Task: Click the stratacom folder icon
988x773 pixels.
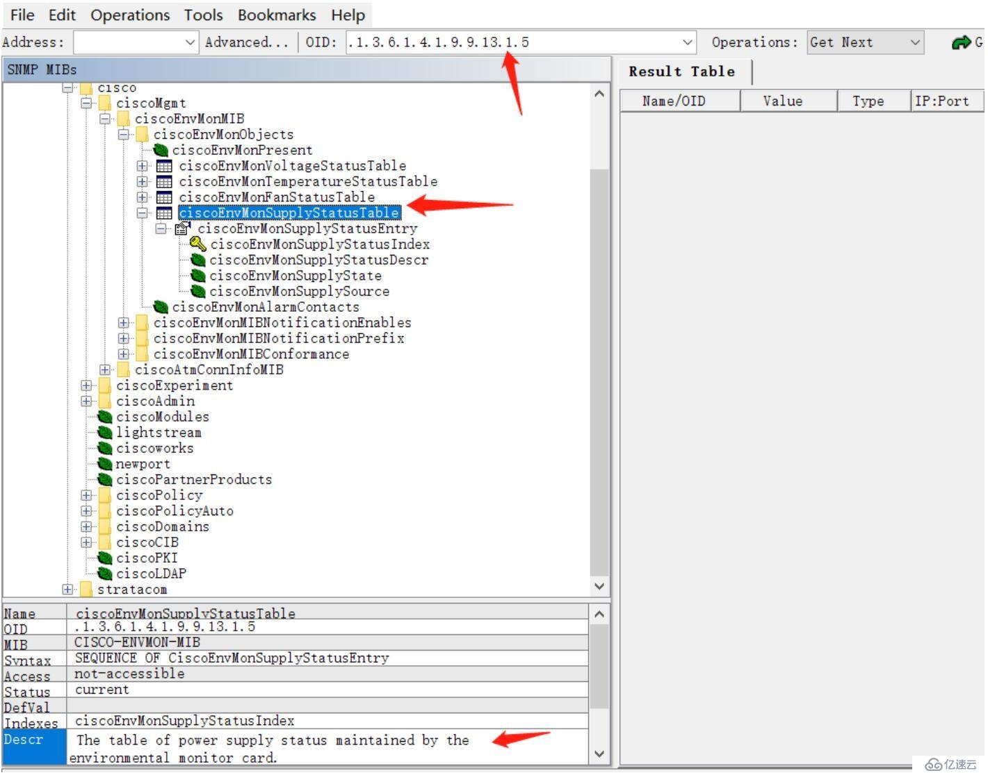Action: [x=86, y=590]
